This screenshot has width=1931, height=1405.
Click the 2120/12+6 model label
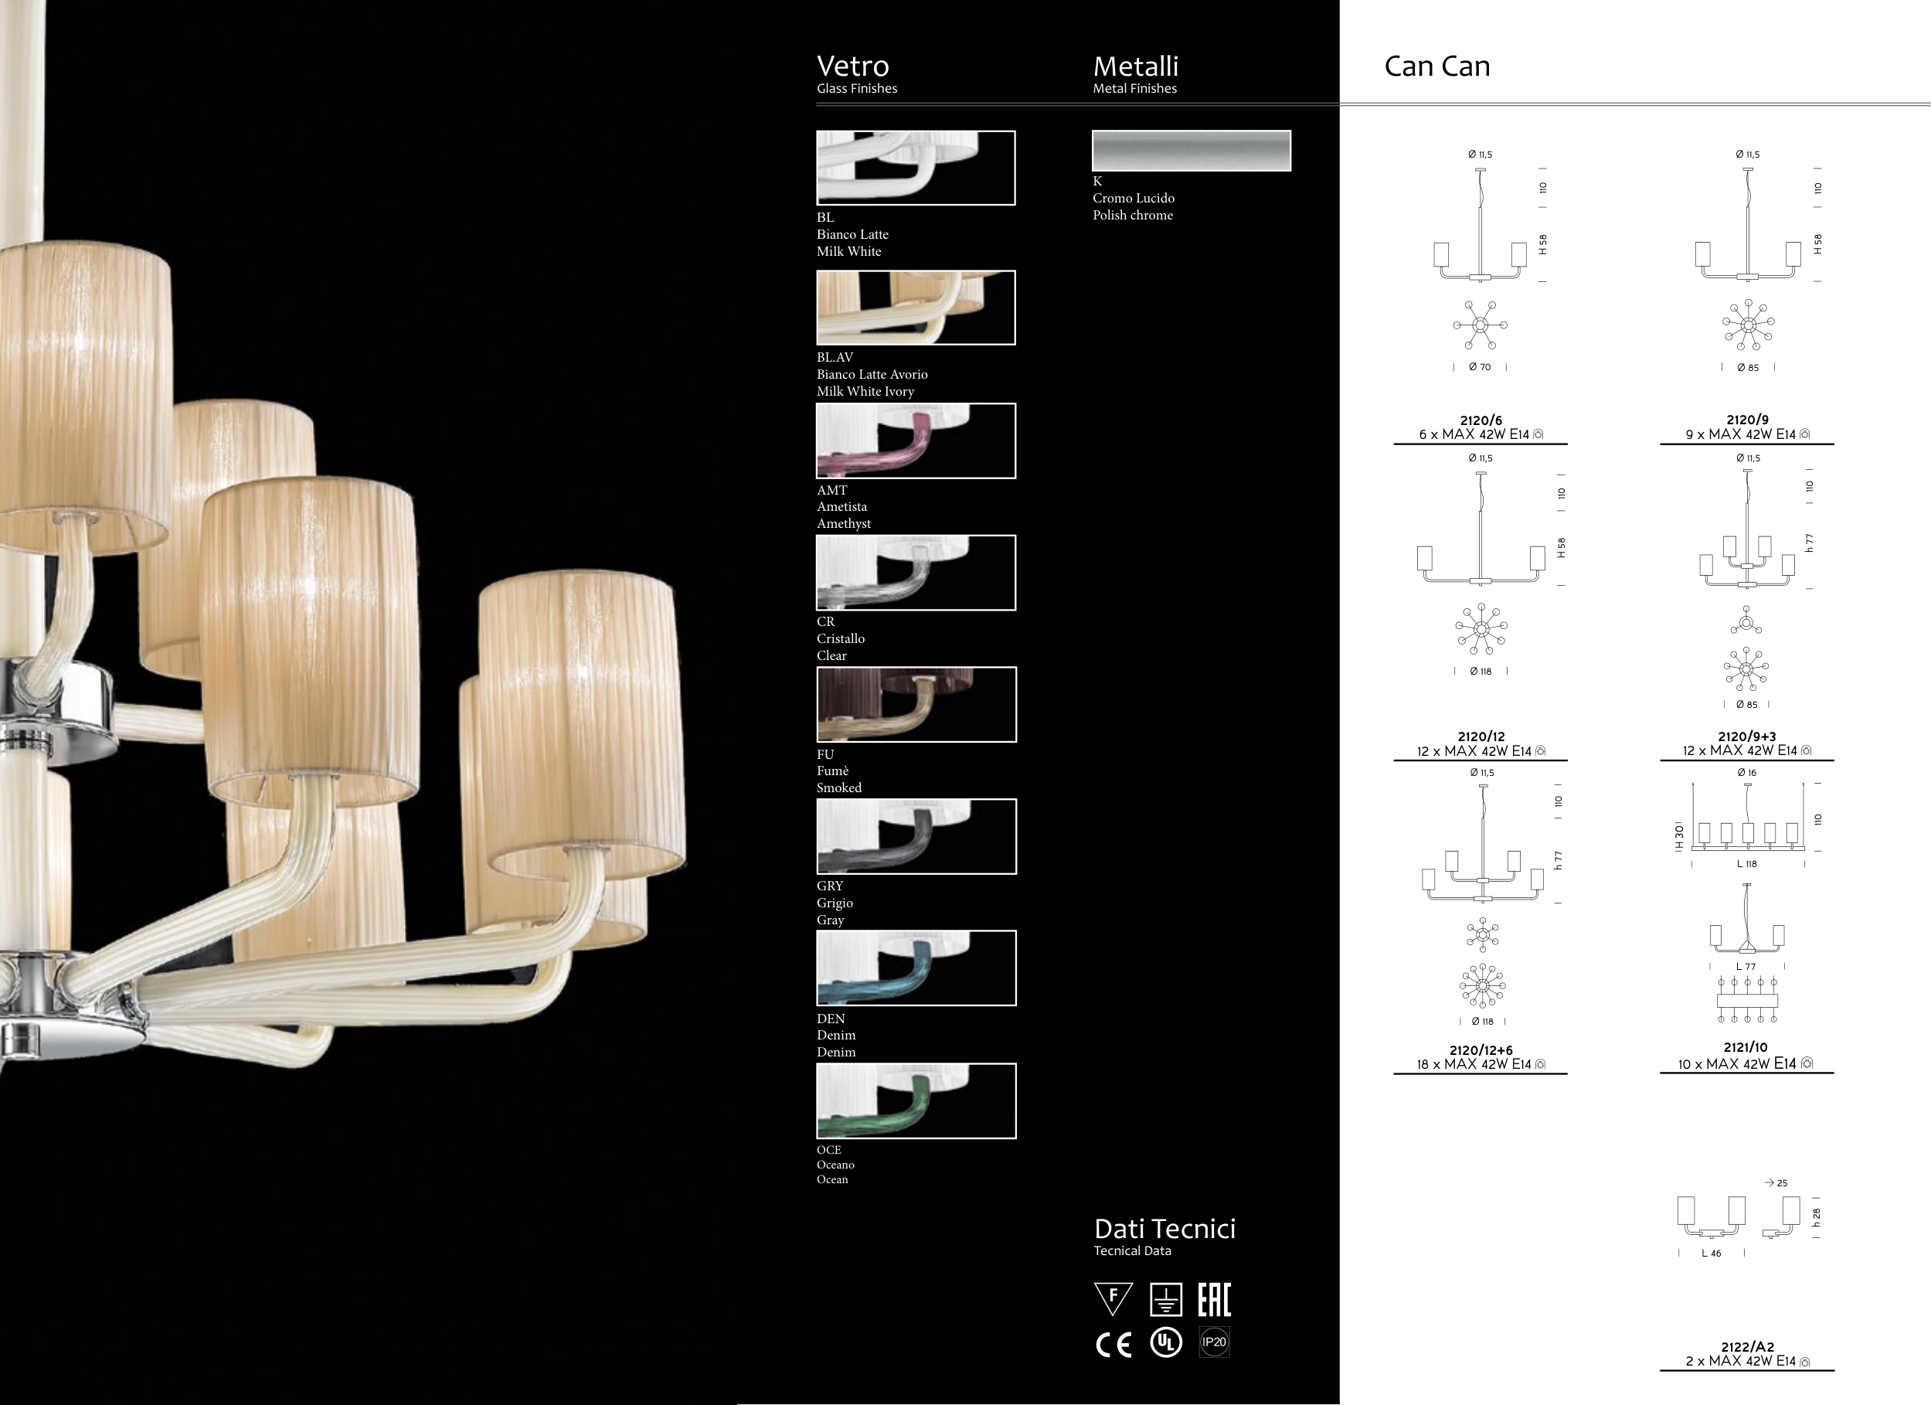[x=1481, y=1050]
